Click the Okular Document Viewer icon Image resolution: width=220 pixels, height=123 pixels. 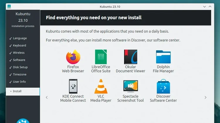pyautogui.click(x=131, y=57)
